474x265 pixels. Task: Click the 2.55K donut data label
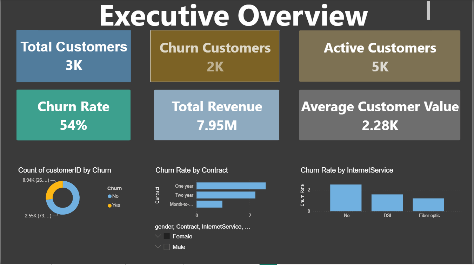coord(38,216)
